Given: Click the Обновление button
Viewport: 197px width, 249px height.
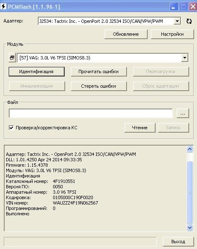Looking at the screenshot, I should pyautogui.click(x=126, y=34).
